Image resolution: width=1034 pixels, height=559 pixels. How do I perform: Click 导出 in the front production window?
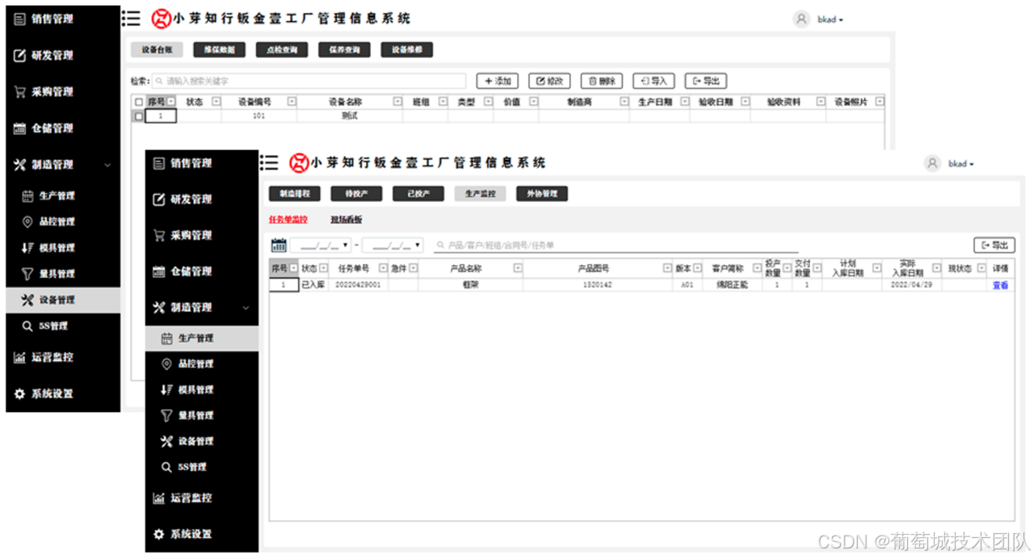pyautogui.click(x=994, y=245)
